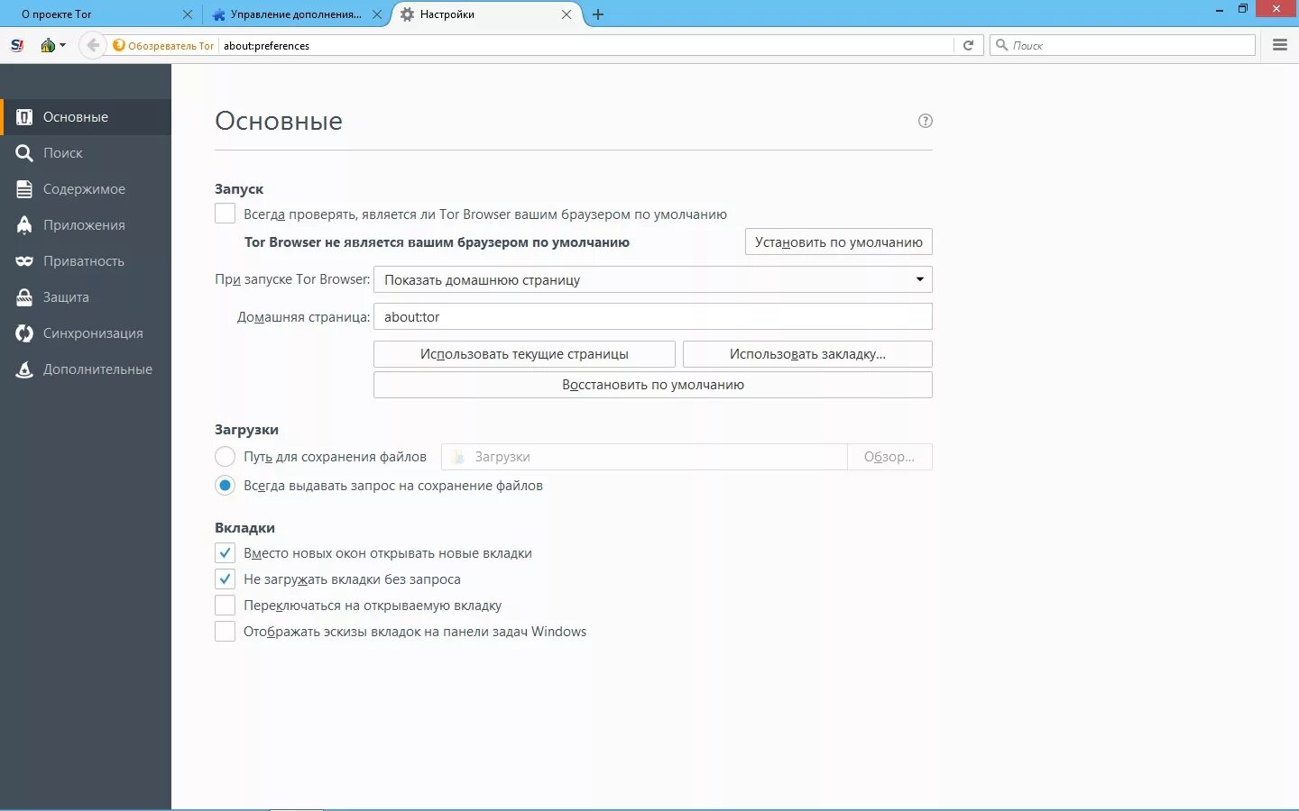Click the reload page icon
Image resolution: width=1299 pixels, height=811 pixels.
(x=968, y=45)
